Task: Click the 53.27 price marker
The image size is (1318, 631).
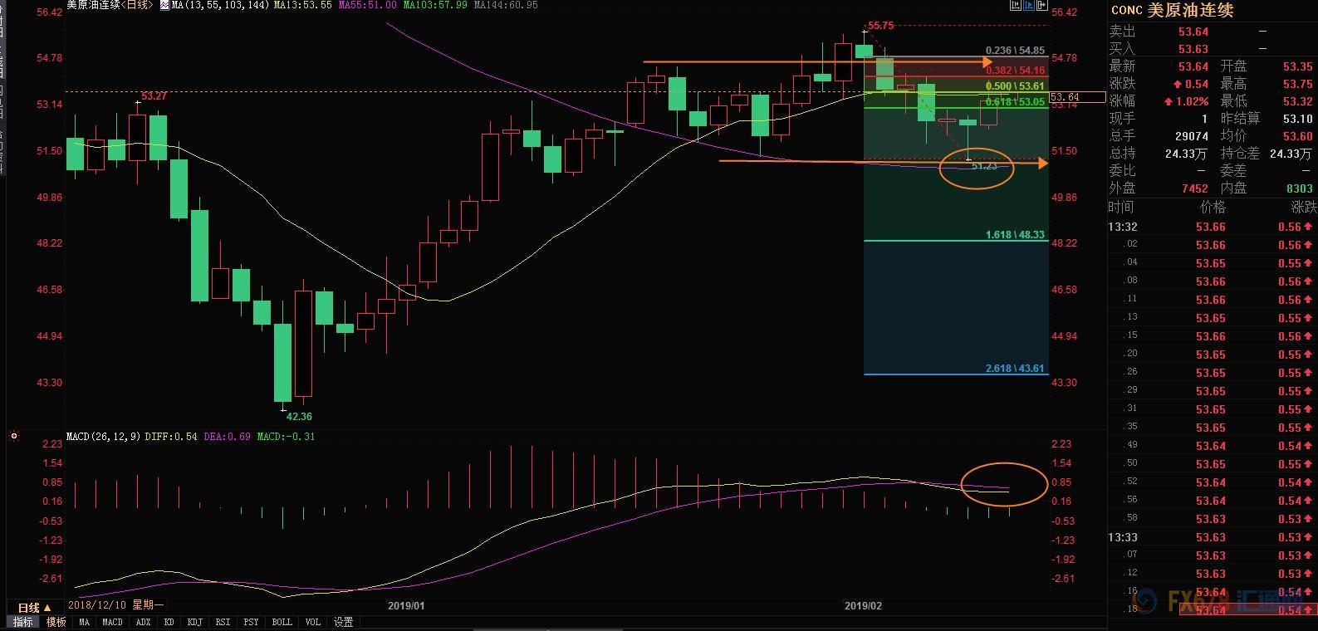Action: (x=154, y=96)
